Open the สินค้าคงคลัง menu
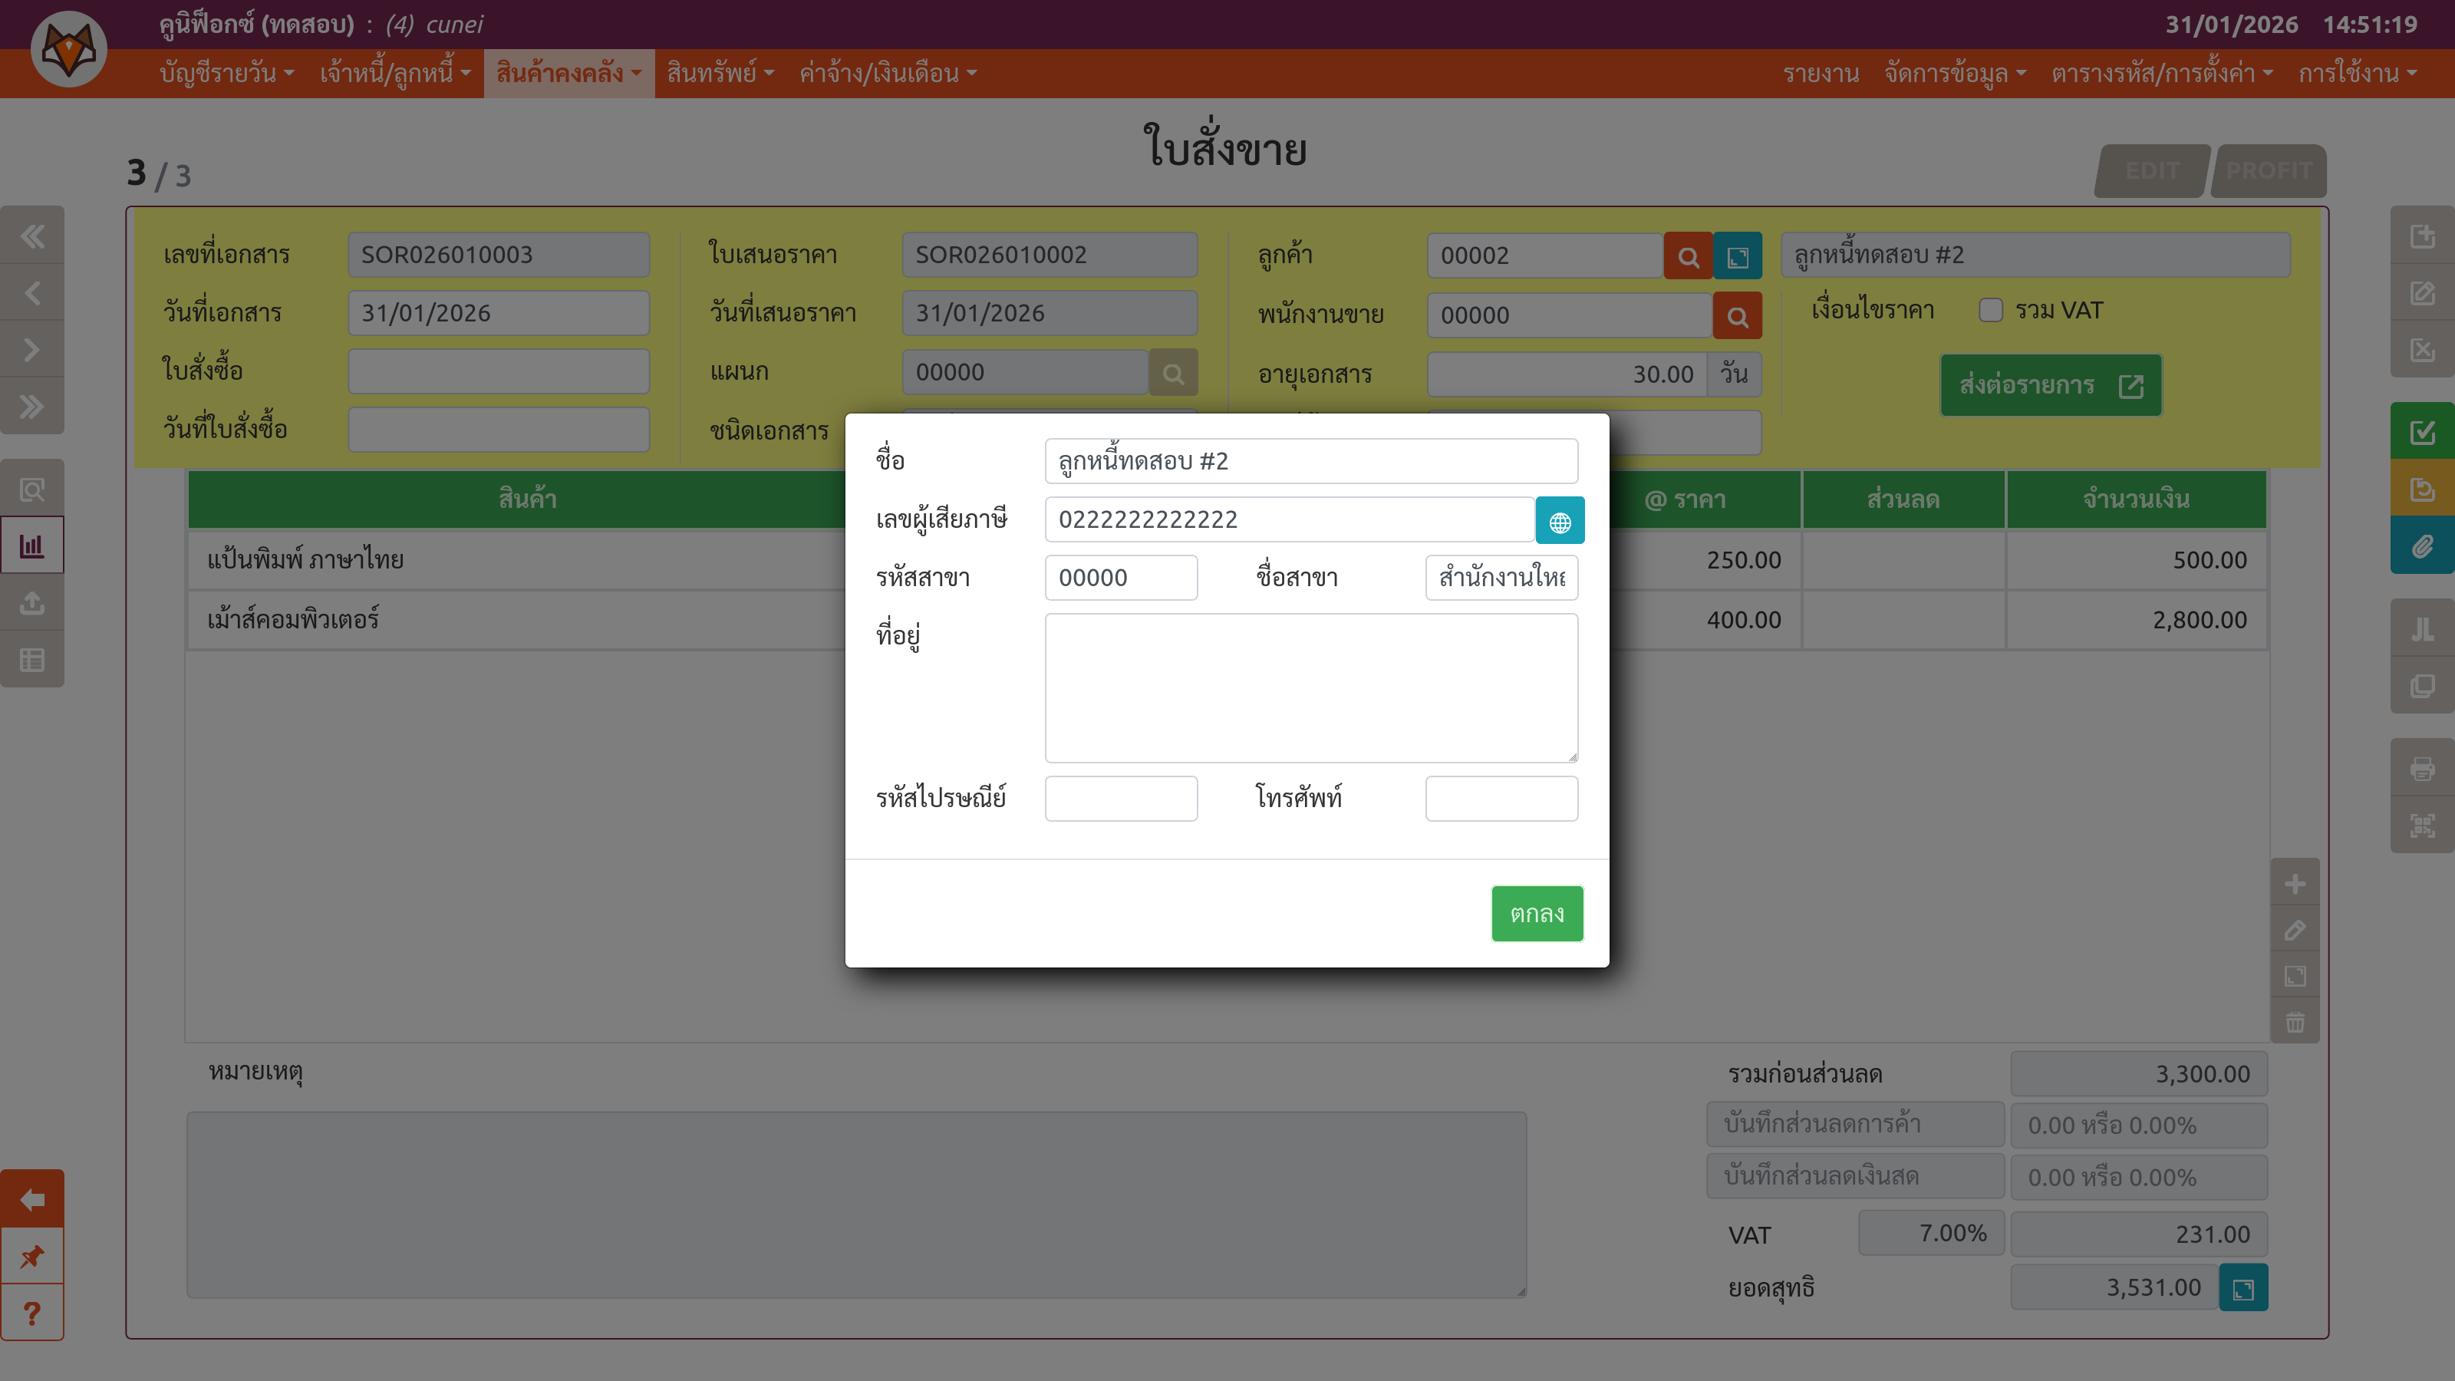The width and height of the screenshot is (2455, 1381). pyautogui.click(x=569, y=74)
